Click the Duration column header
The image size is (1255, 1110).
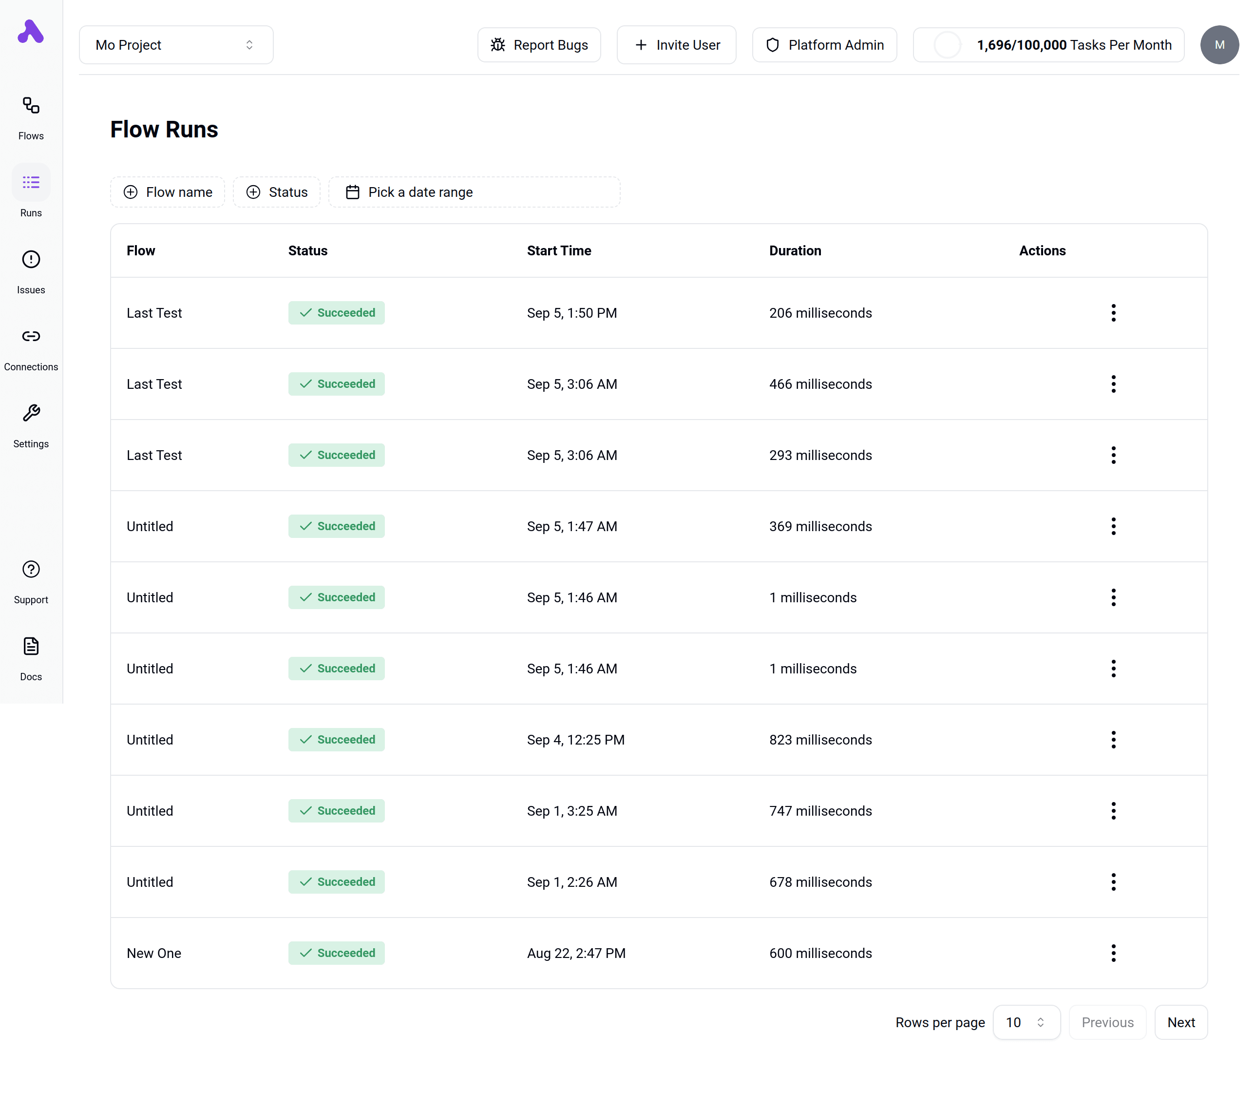point(795,250)
